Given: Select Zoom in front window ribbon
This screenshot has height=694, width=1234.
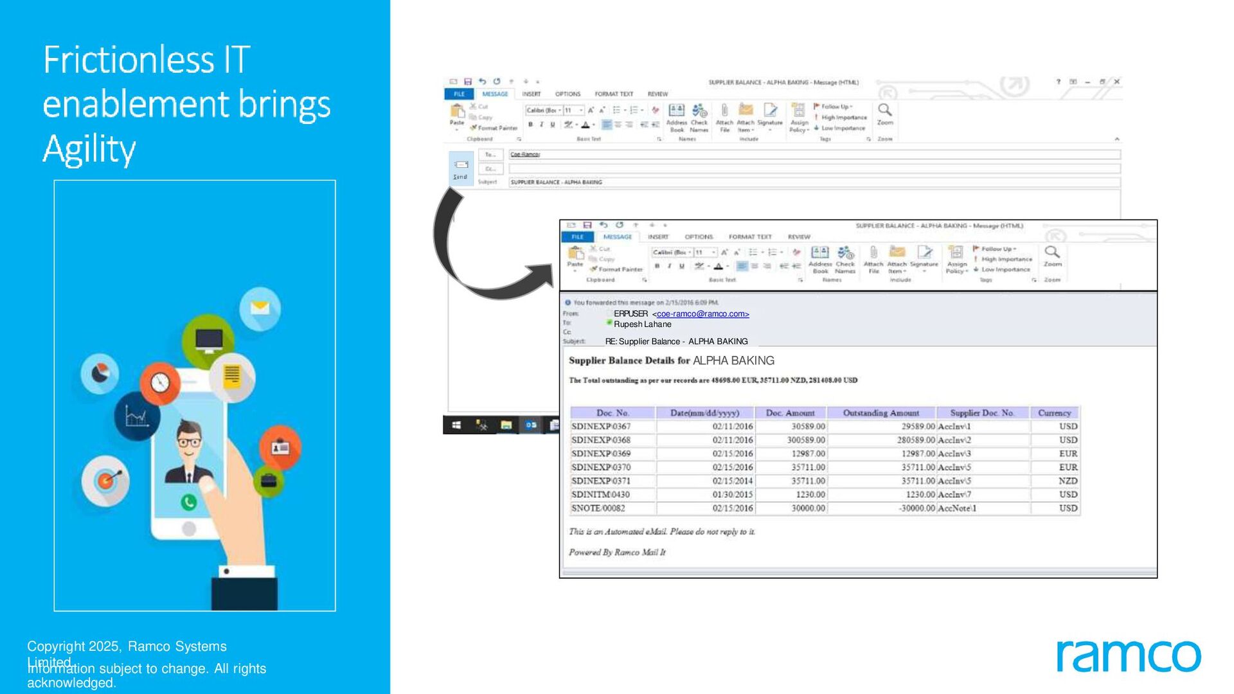Looking at the screenshot, I should click(x=1052, y=256).
